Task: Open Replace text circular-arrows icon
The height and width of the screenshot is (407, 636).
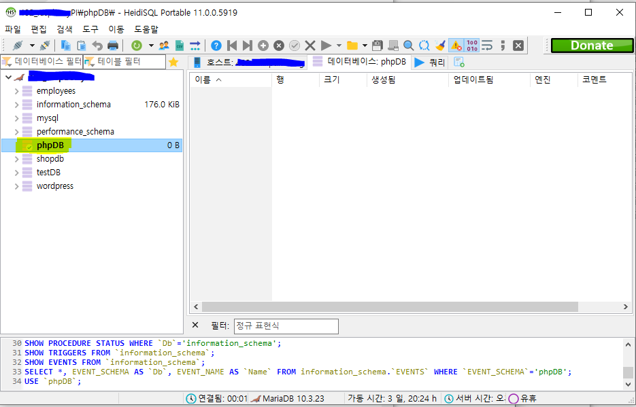Action: coord(424,46)
